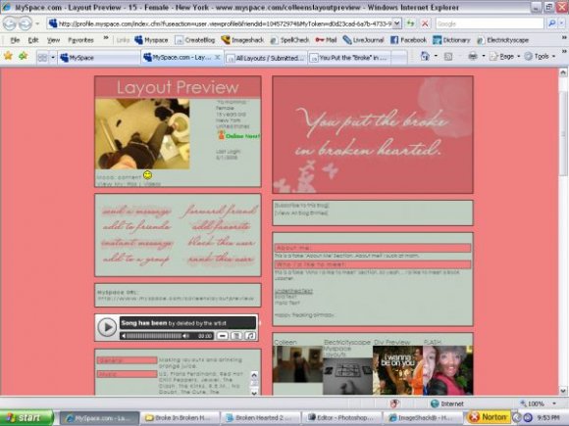The width and height of the screenshot is (569, 426).
Task: Open the zoom level dropdown at 100%
Action: pos(553,403)
